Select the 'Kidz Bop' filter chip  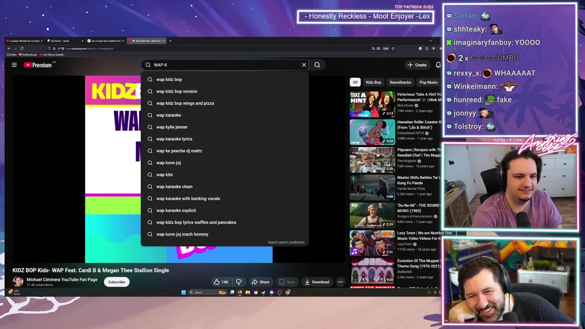(373, 82)
